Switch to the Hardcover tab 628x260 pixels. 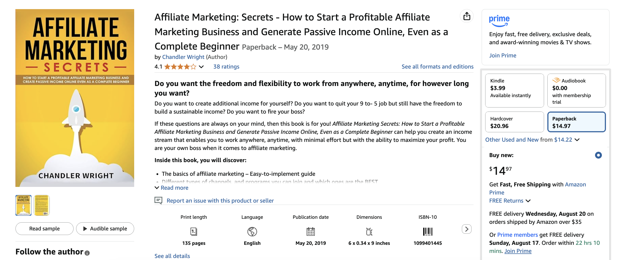coord(514,122)
